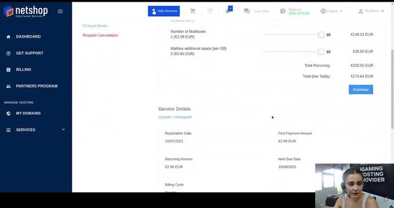Screen dimensions: 394x208
Task: Expand the Services sidebar chevron
Action: [63, 129]
